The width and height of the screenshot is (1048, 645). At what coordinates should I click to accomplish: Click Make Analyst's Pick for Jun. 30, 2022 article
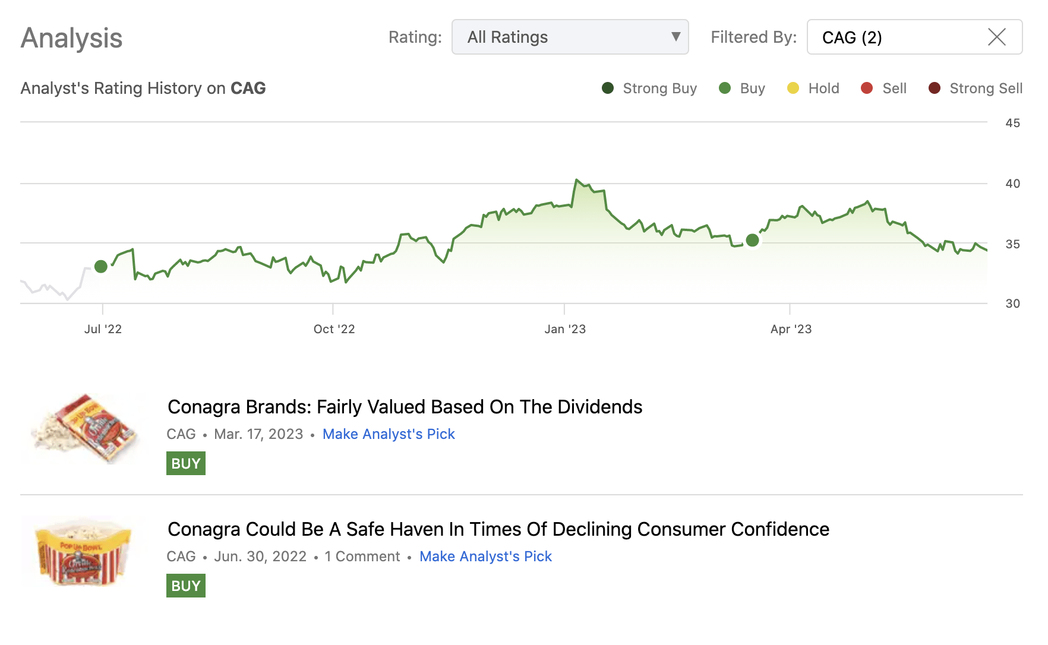click(x=485, y=557)
